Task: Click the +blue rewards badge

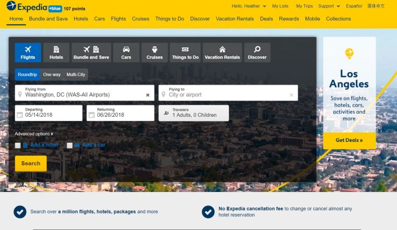Action: coord(55,8)
